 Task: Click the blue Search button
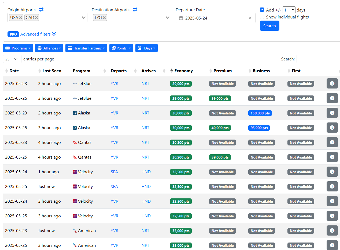point(269,26)
